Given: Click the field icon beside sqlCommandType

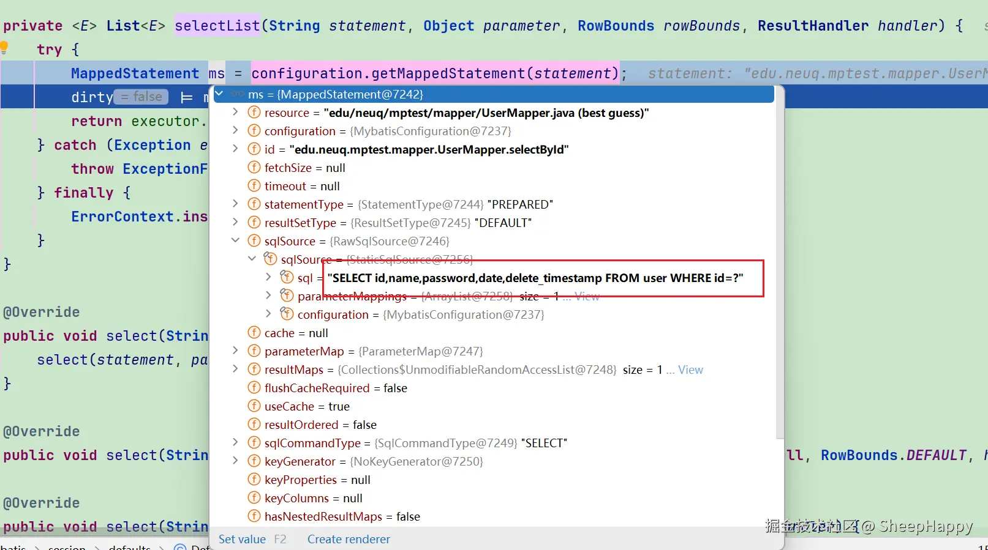Looking at the screenshot, I should click(x=254, y=443).
